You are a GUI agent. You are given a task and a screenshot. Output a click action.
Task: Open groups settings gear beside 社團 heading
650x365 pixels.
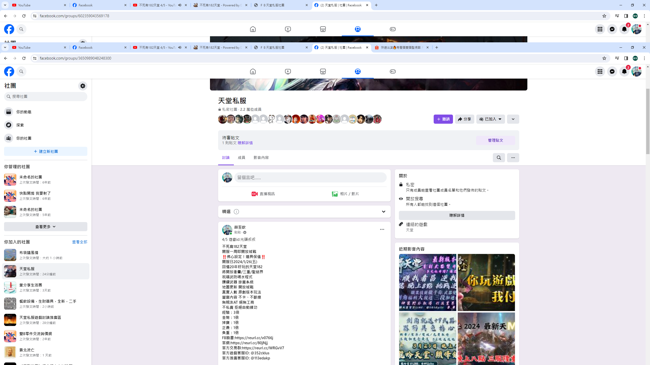pyautogui.click(x=83, y=86)
